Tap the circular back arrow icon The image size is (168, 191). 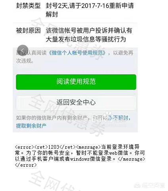pyautogui.click(x=23, y=51)
